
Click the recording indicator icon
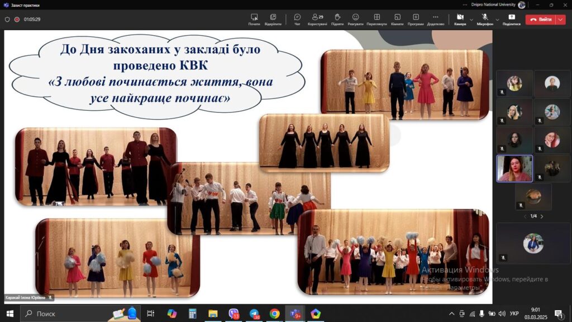tap(17, 20)
